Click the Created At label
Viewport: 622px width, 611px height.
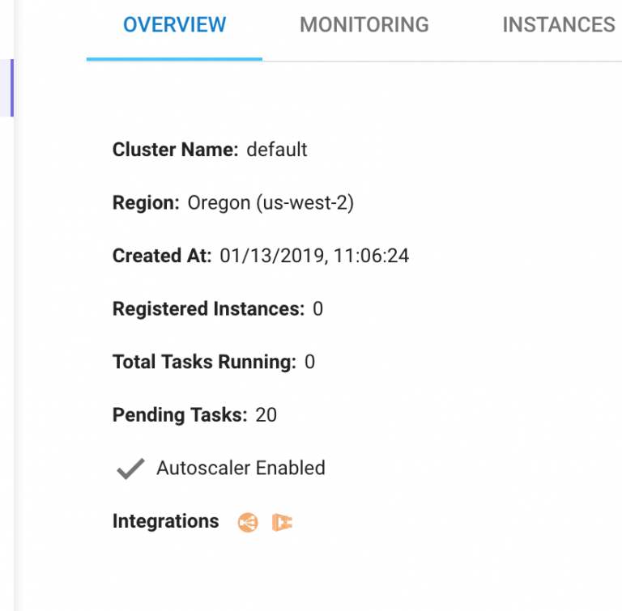(x=162, y=257)
